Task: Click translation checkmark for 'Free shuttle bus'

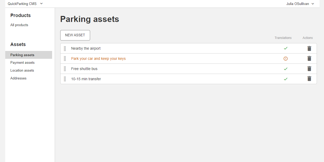Action: 285,69
